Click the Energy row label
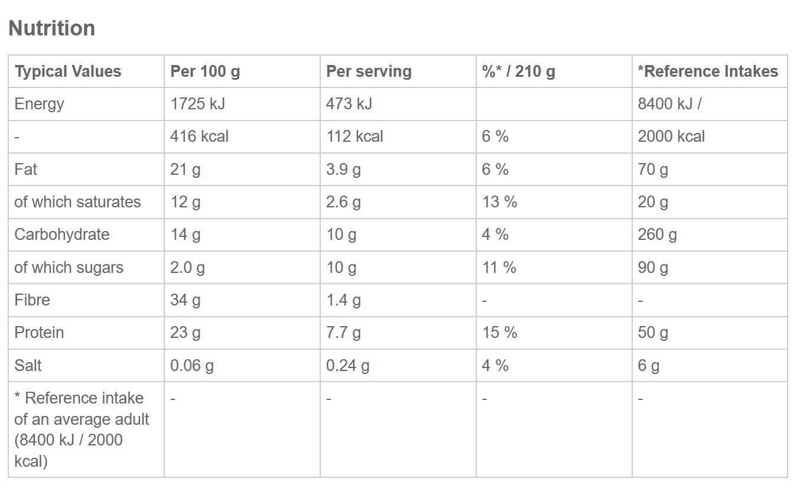Screen dimensions: 800x488 pos(39,104)
